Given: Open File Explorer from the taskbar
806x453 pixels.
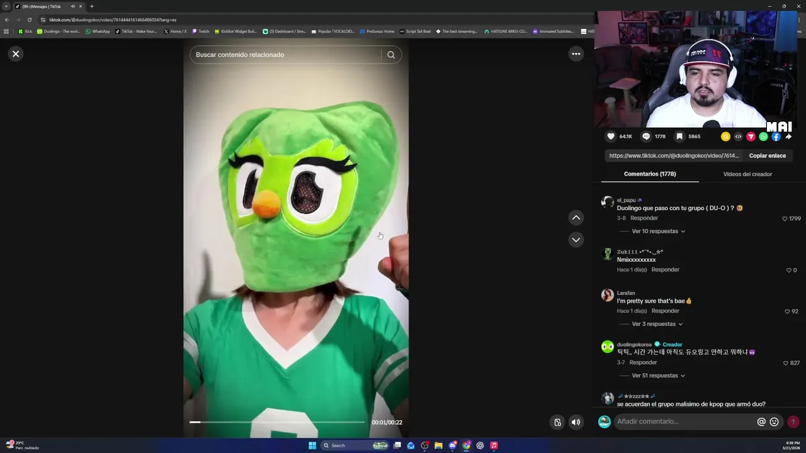Looking at the screenshot, I should [x=438, y=445].
